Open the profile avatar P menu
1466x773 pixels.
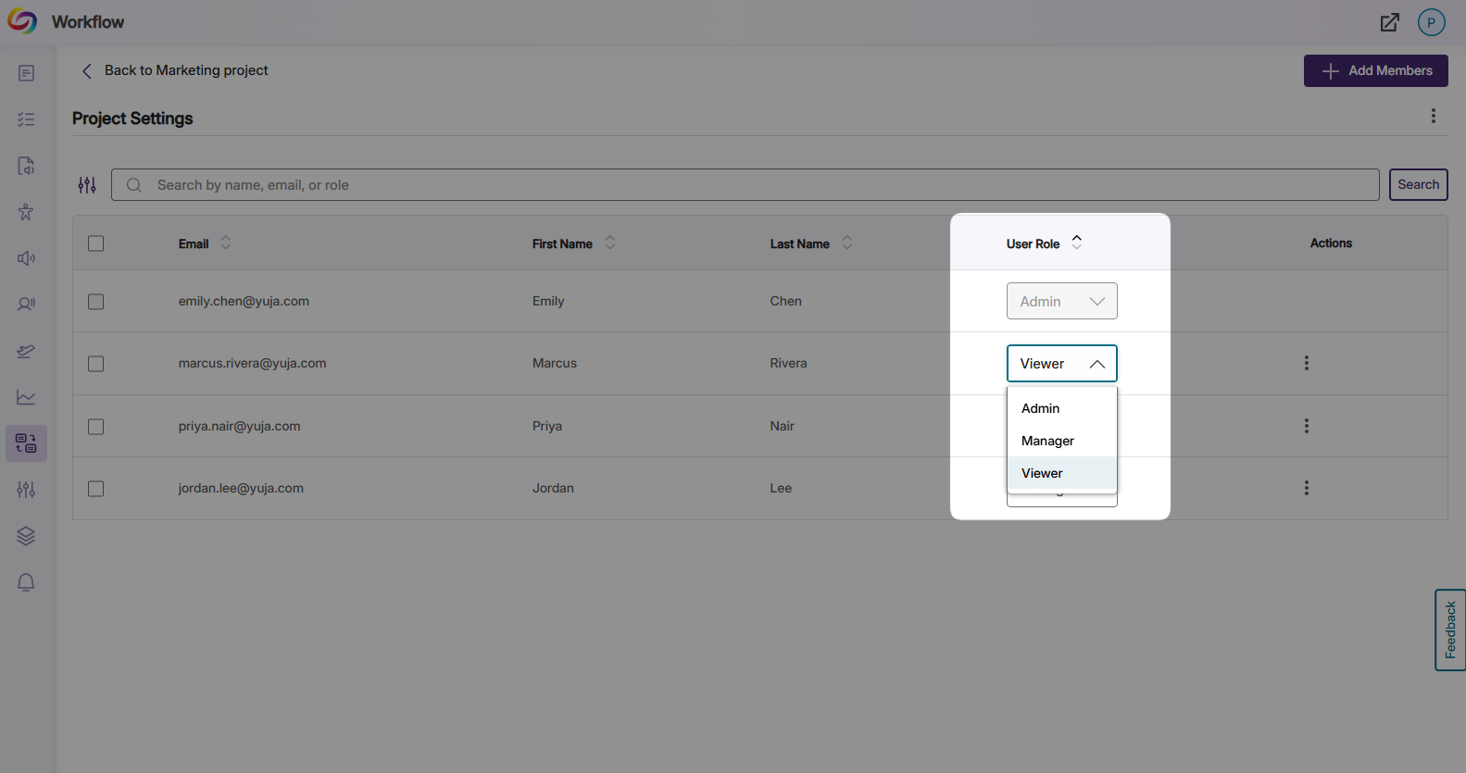coord(1431,22)
